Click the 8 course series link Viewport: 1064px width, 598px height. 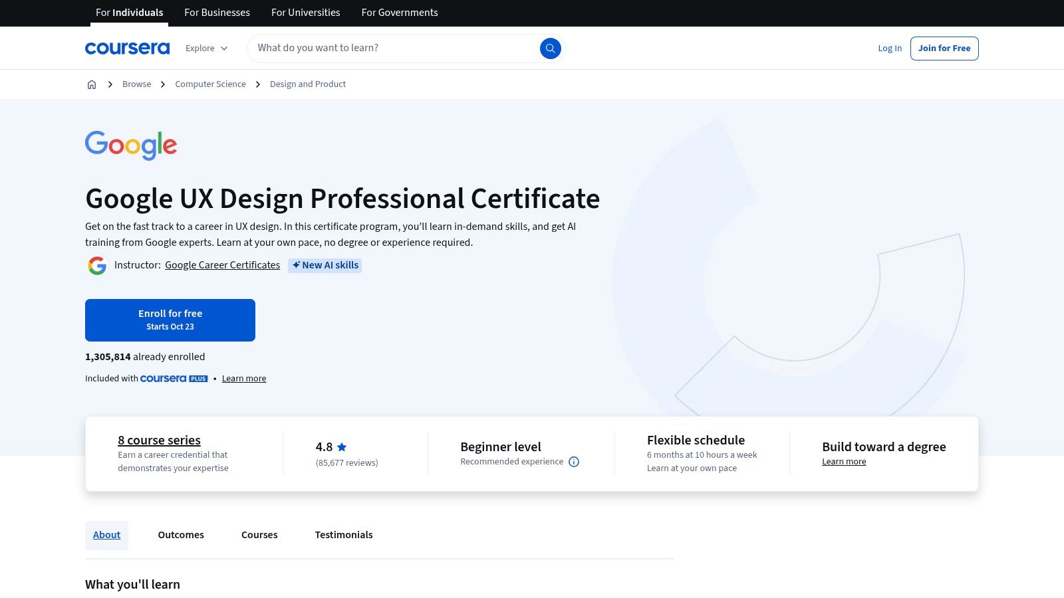[x=159, y=440]
